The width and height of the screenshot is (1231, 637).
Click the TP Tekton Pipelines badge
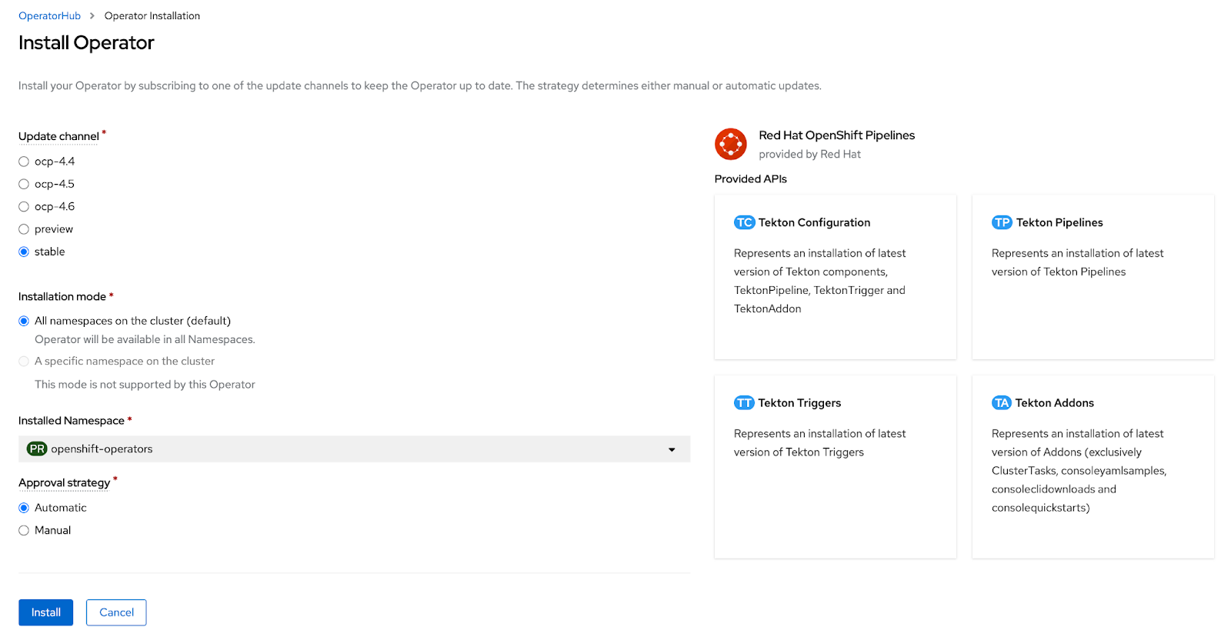(1002, 222)
